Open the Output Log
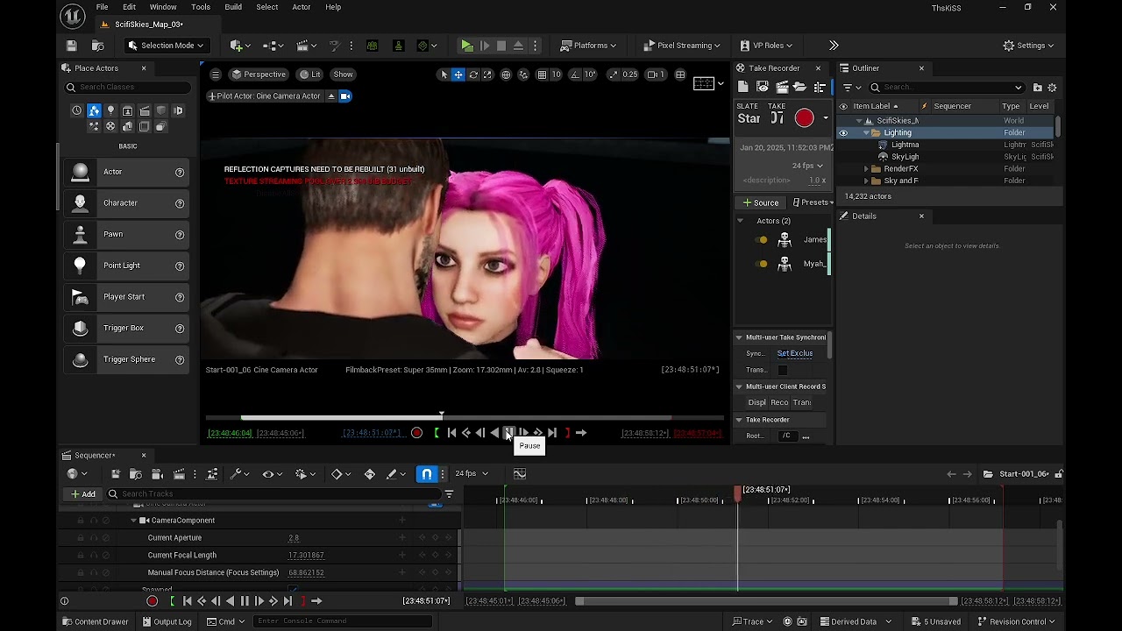1122x631 pixels. 167,622
